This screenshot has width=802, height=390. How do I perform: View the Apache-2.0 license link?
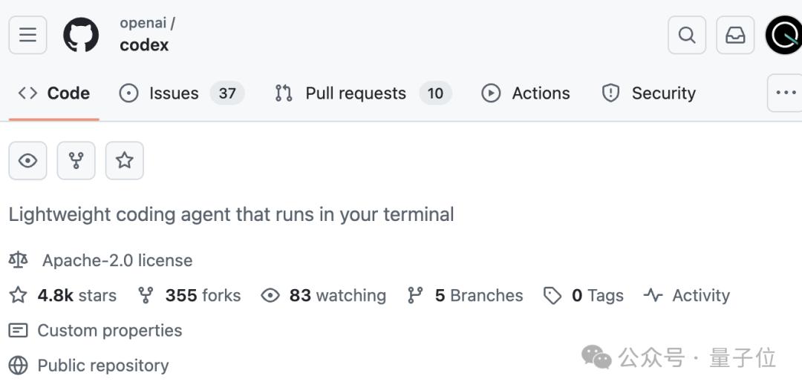(x=117, y=260)
